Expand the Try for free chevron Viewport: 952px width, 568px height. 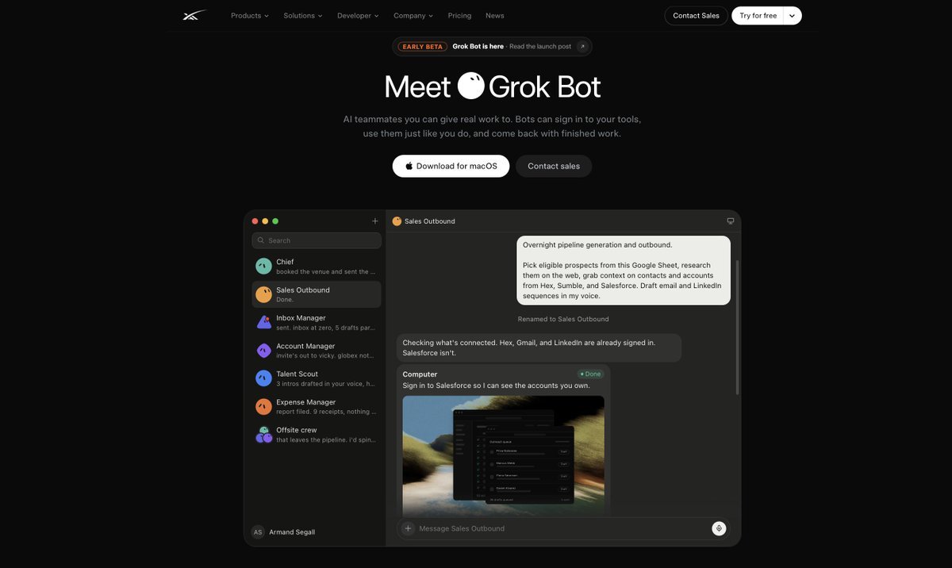(792, 16)
